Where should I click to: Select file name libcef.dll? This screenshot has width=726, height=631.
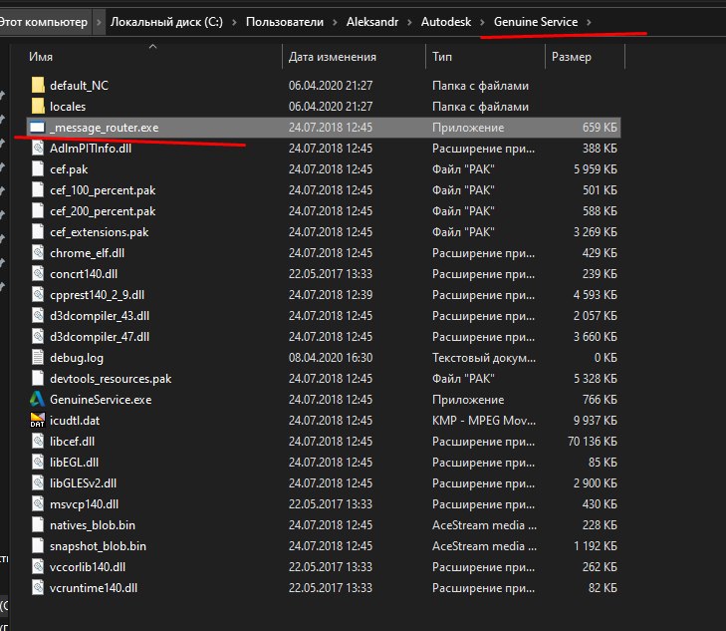pos(72,441)
